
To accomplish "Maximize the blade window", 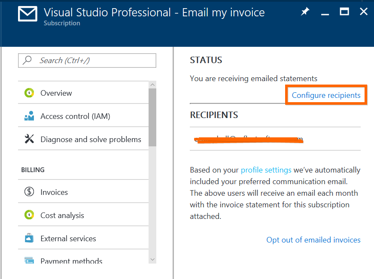I will 344,12.
